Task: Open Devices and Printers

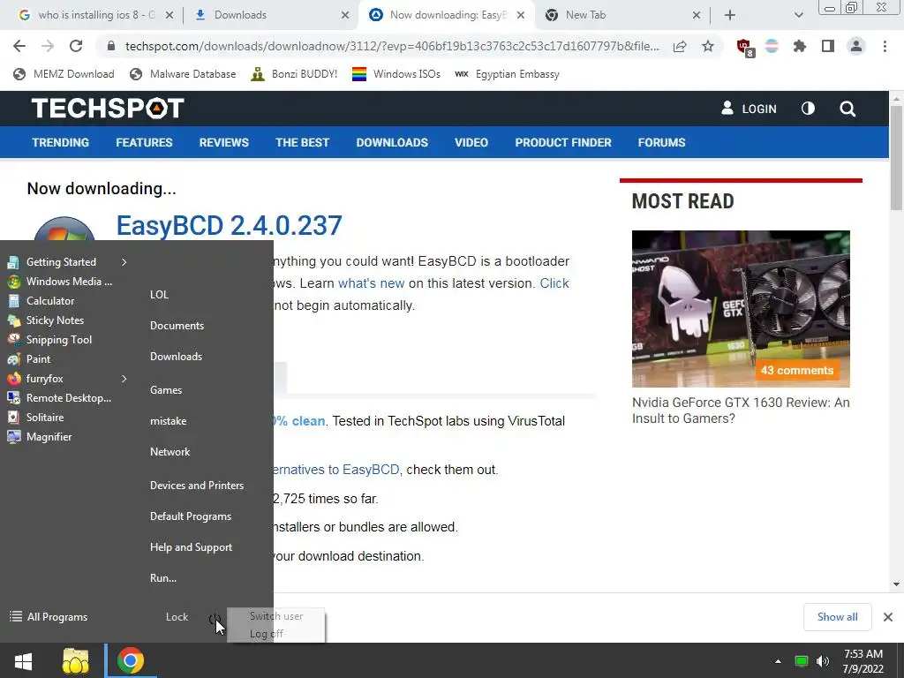Action: pyautogui.click(x=197, y=486)
